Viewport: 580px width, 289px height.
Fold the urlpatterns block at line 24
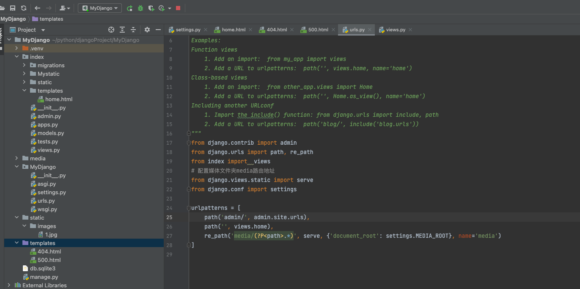point(189,208)
